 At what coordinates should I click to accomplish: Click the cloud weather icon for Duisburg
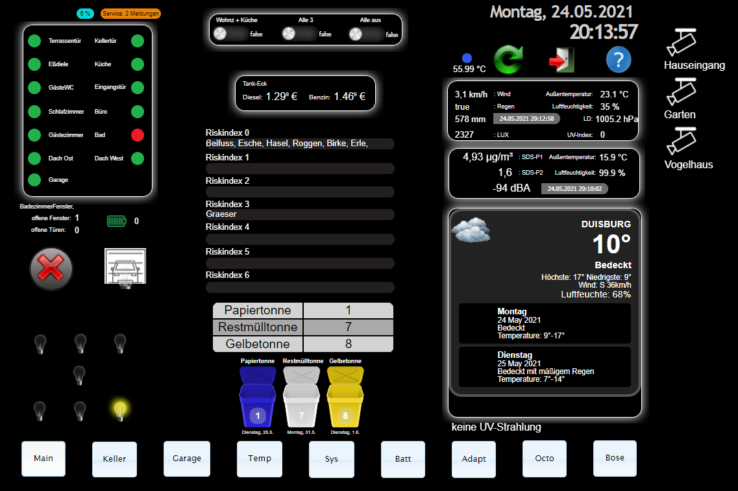(x=471, y=230)
